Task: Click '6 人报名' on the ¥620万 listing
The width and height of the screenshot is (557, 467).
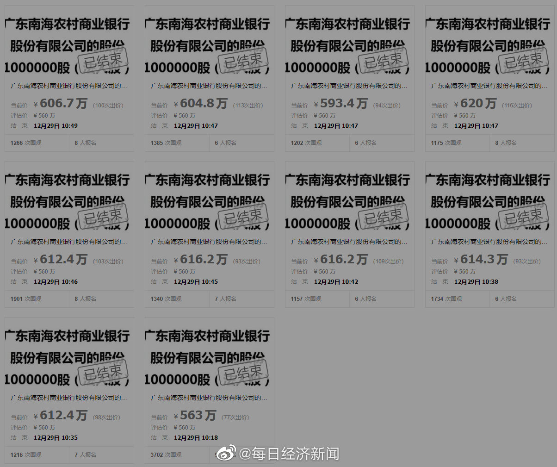Action: [507, 143]
